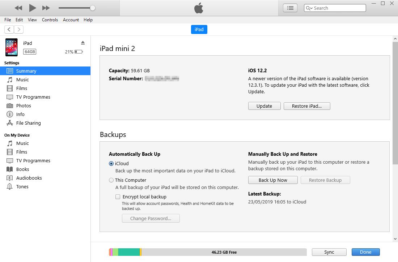Screen dimensions: 398x262
Task: Click inside the Search field
Action: [x=335, y=8]
